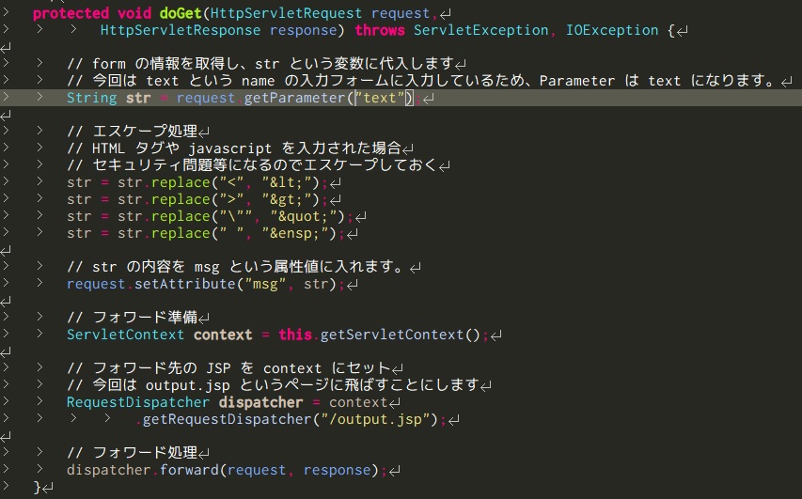
Task: Click the this keyword
Action: tap(295, 335)
